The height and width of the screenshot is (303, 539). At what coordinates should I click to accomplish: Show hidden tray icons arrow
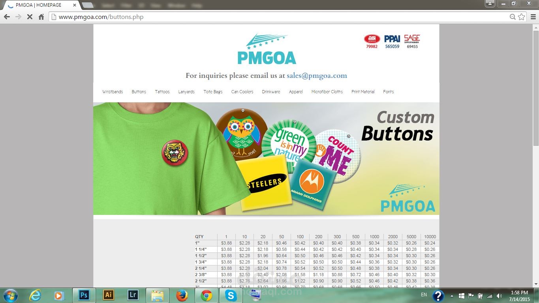tap(452, 295)
